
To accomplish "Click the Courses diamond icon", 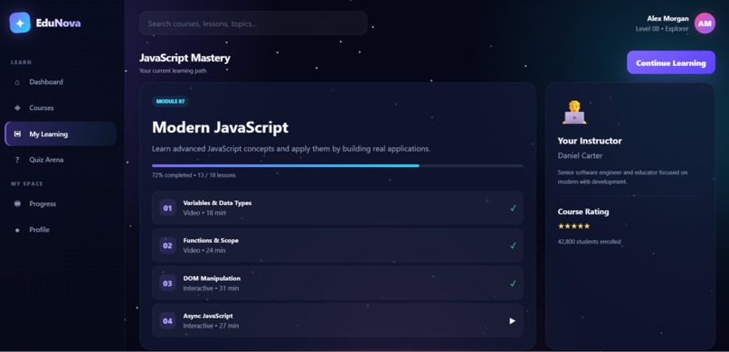I will point(18,107).
